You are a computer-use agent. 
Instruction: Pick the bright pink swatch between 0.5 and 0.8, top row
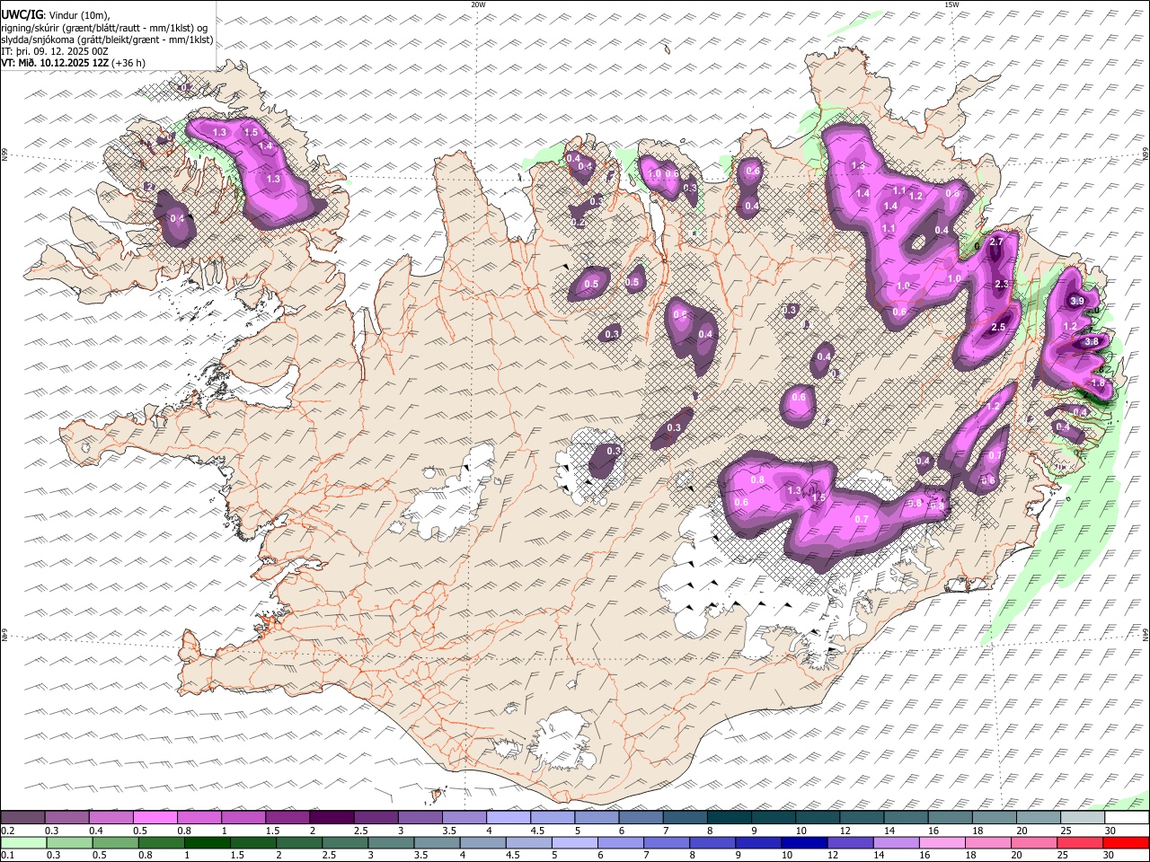coord(155,817)
